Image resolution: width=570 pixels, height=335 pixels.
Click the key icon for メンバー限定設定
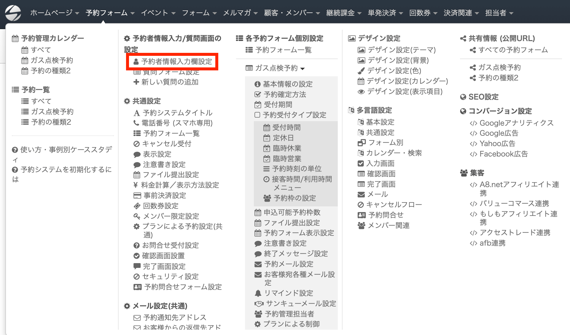point(137,216)
